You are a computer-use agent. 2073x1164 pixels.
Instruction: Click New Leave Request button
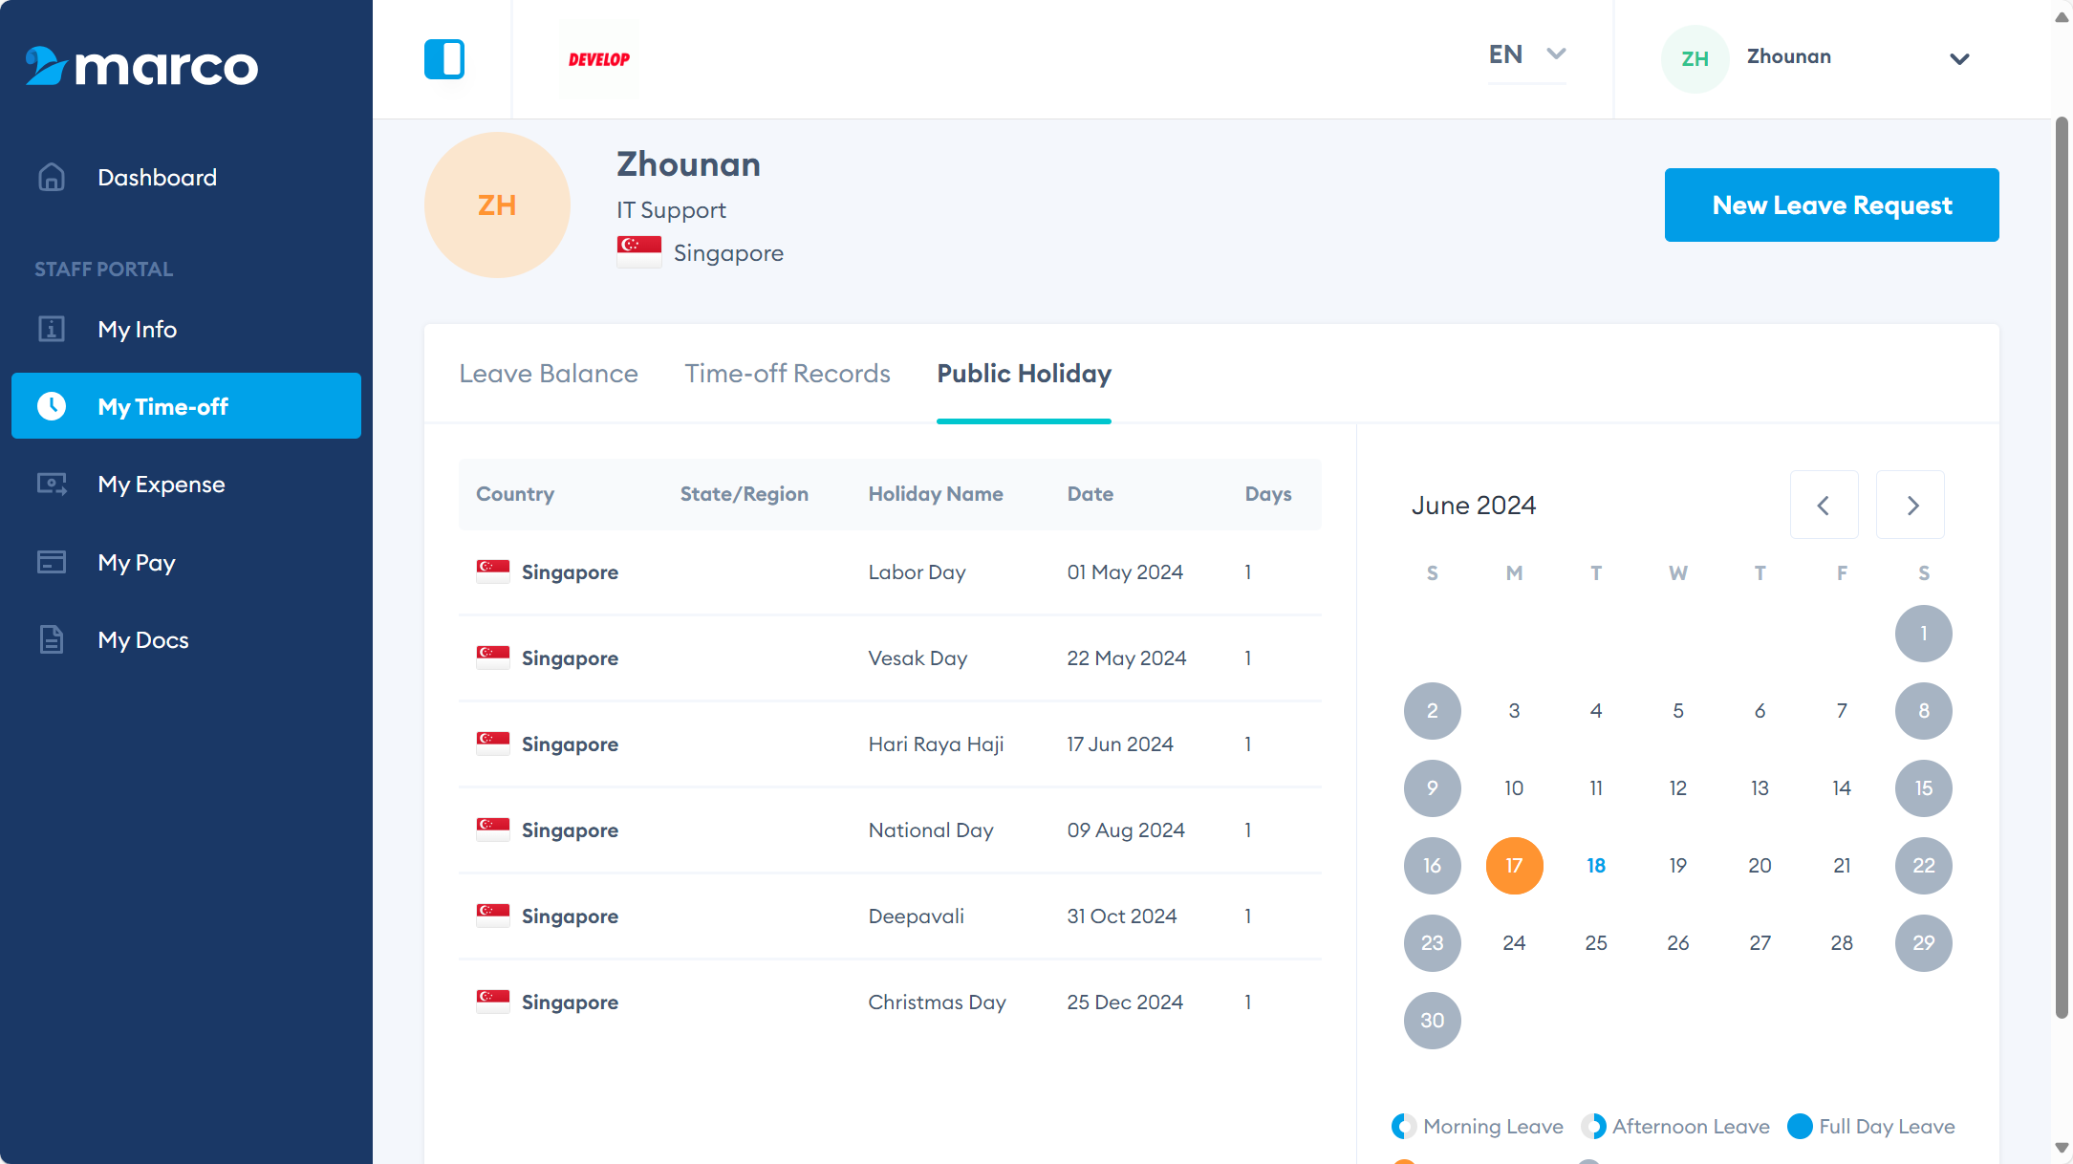click(x=1831, y=205)
